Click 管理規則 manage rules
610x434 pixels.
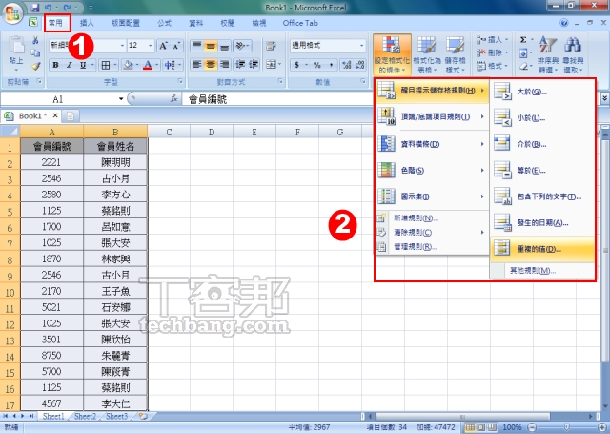click(x=432, y=247)
